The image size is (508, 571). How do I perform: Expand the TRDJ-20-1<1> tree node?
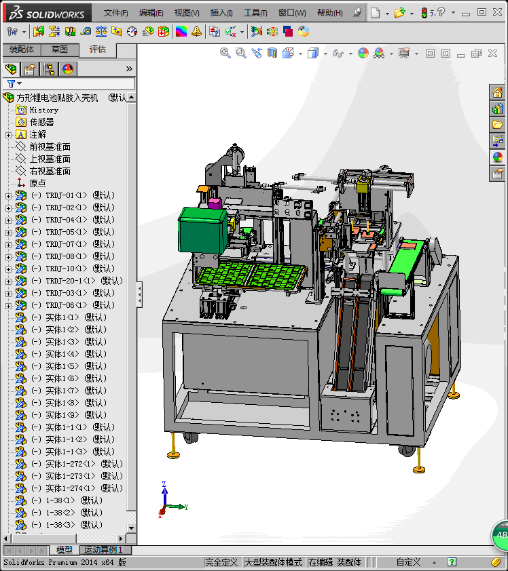8,281
